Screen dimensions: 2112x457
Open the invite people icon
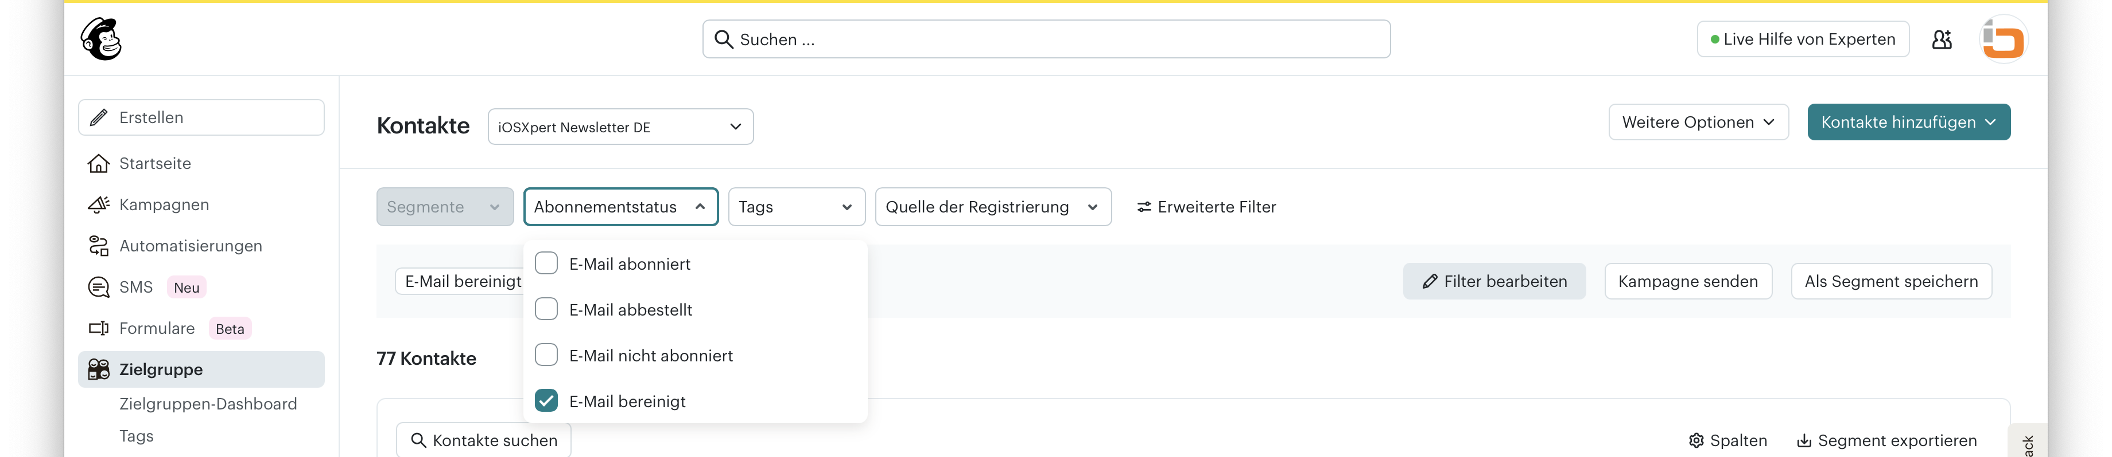pos(1942,40)
